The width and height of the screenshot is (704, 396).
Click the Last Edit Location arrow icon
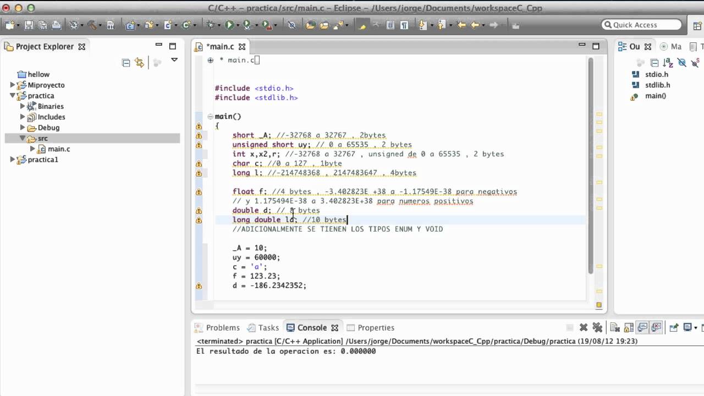coord(461,25)
